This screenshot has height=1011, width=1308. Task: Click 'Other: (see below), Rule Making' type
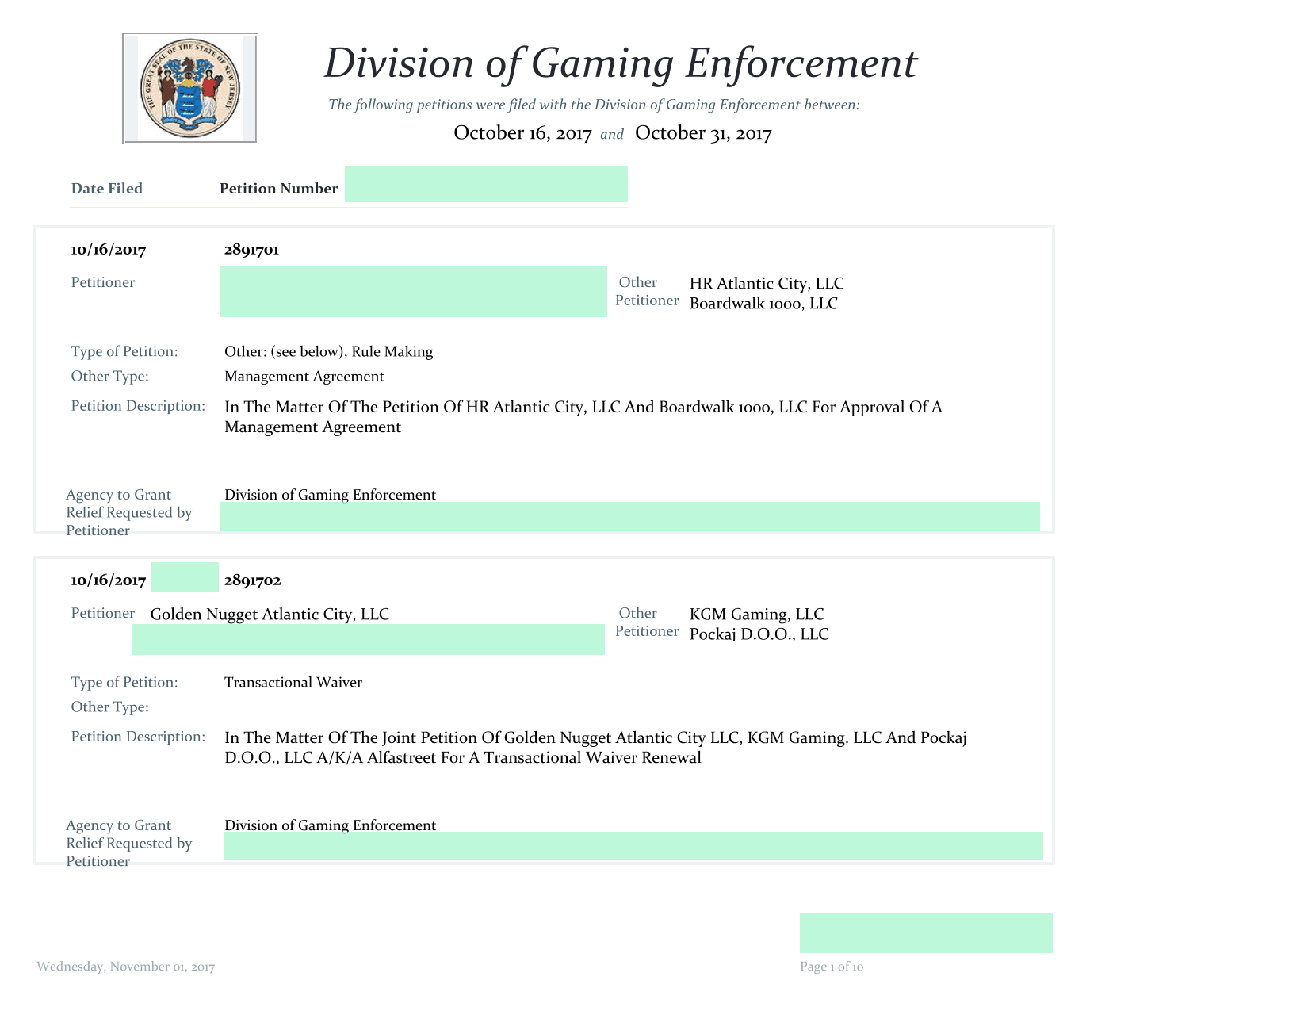coord(328,352)
